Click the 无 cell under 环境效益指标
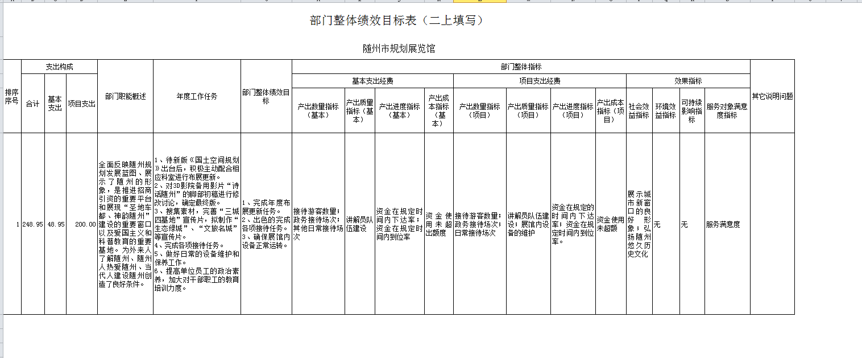 coord(666,224)
